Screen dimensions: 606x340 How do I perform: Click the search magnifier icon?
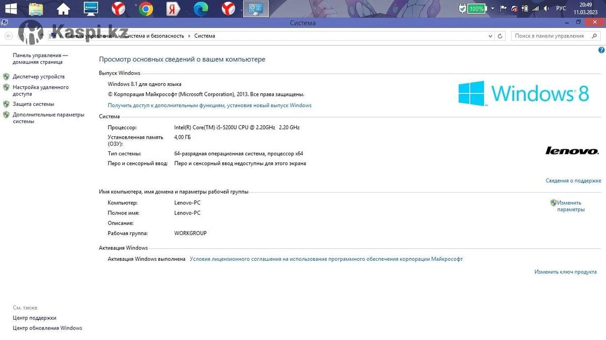594,36
